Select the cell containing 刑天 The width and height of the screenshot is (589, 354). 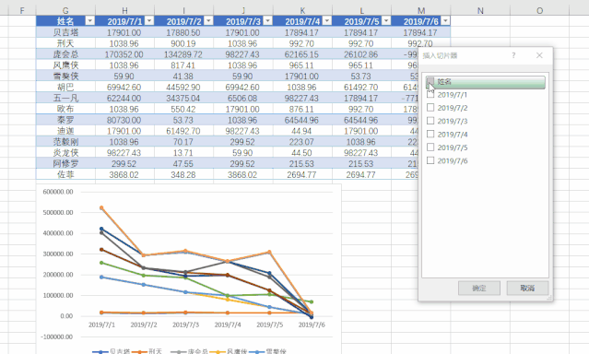click(x=65, y=43)
